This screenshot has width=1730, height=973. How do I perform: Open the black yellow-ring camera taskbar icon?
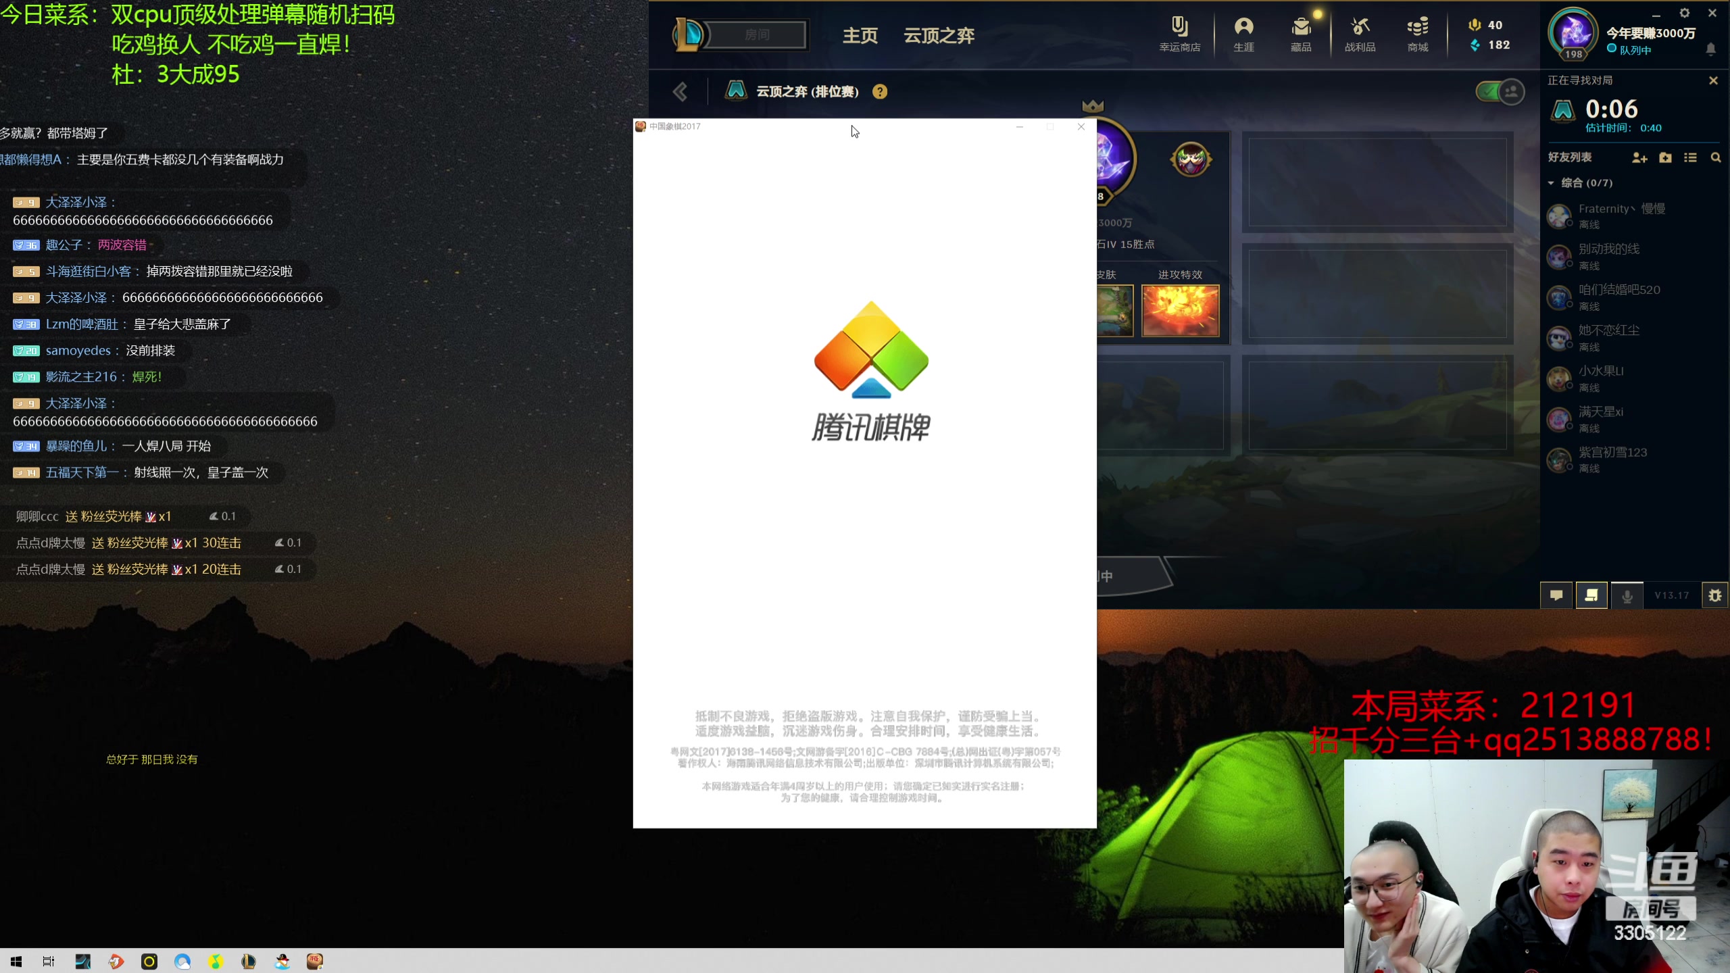tap(149, 961)
